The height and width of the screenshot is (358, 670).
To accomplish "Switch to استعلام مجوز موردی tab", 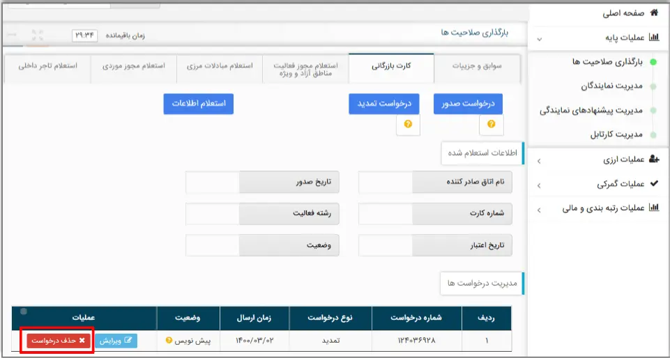I will click(x=133, y=68).
